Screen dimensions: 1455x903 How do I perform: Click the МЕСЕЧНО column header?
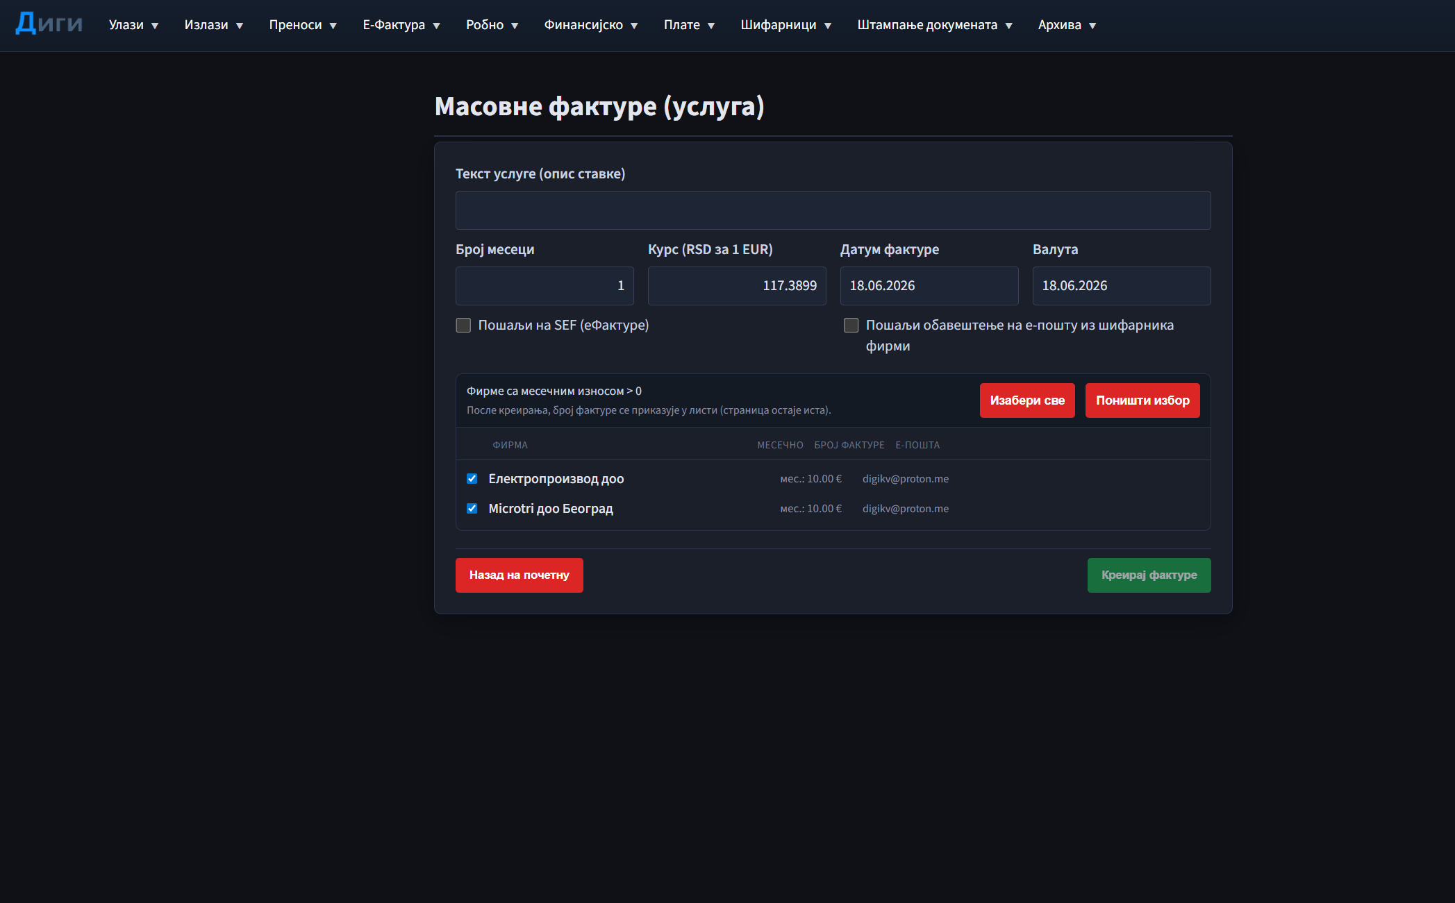(x=780, y=445)
